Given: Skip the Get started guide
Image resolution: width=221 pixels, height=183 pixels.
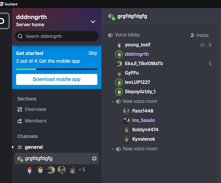Looking at the screenshot, I should coord(93,53).
